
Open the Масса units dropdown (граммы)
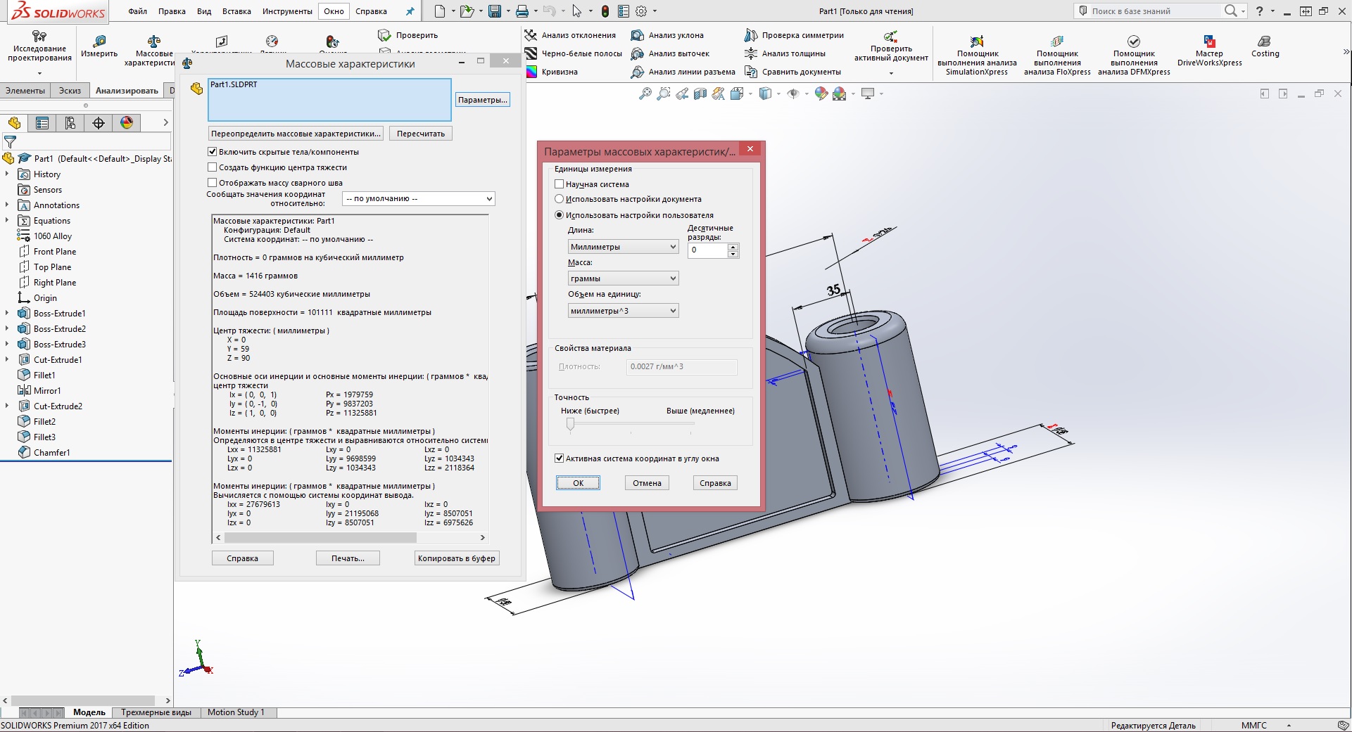coord(623,278)
